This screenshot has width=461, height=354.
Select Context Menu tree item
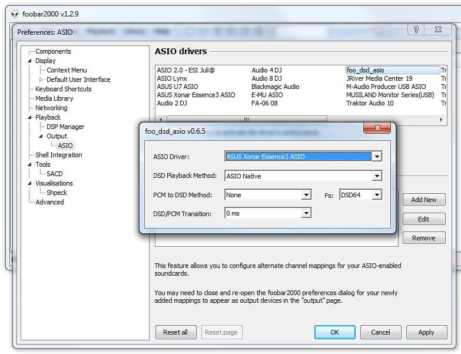(67, 70)
